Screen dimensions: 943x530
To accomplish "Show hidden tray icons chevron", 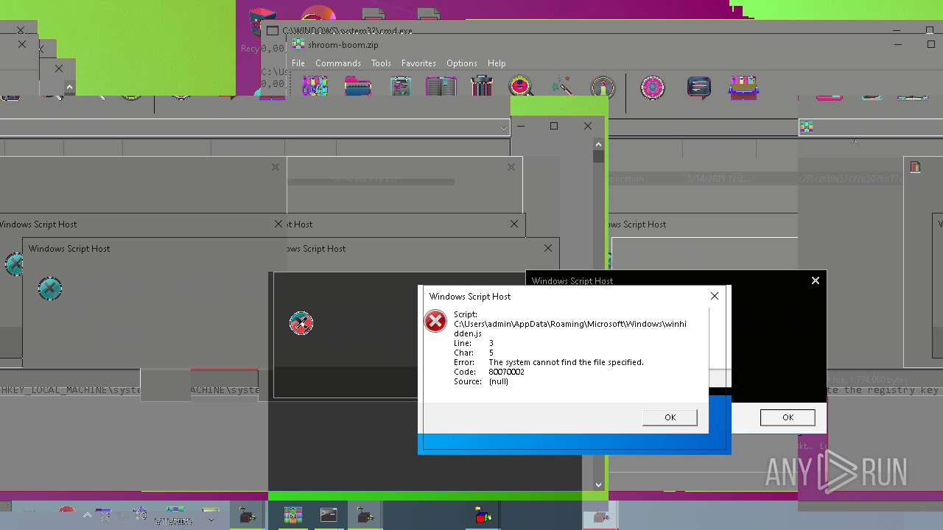I will tap(87, 515).
